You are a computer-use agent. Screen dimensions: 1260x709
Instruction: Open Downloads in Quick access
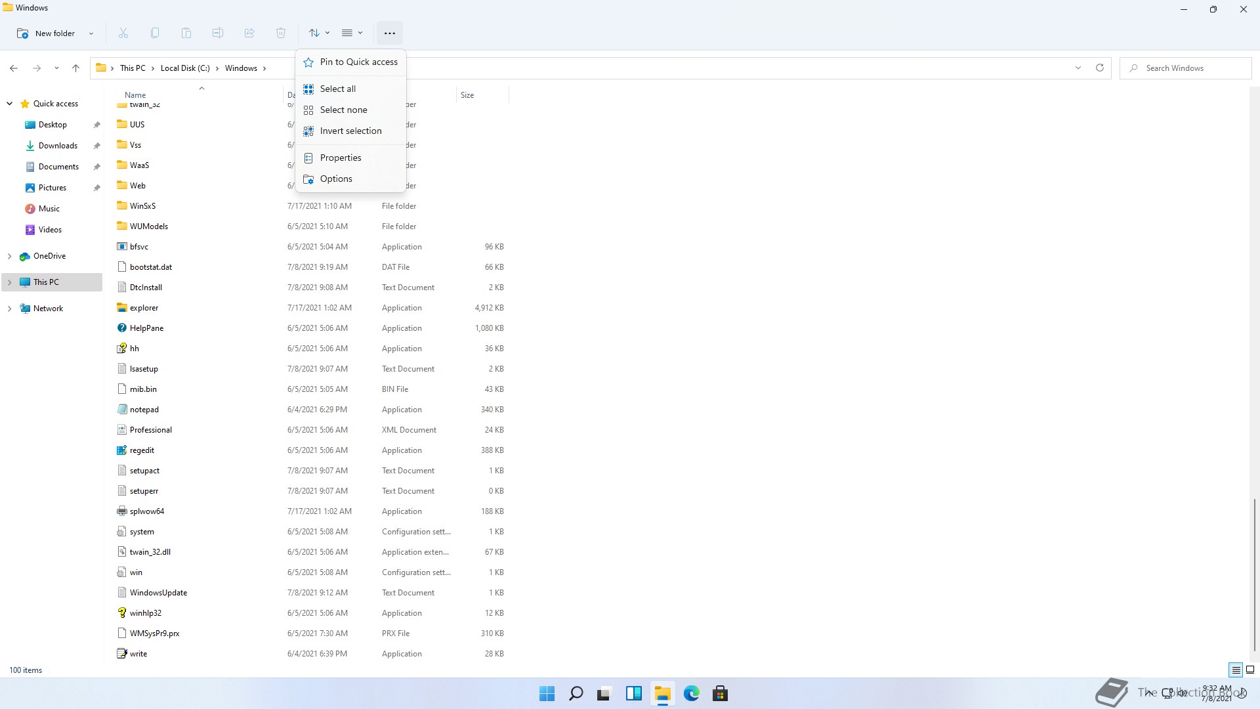point(58,146)
